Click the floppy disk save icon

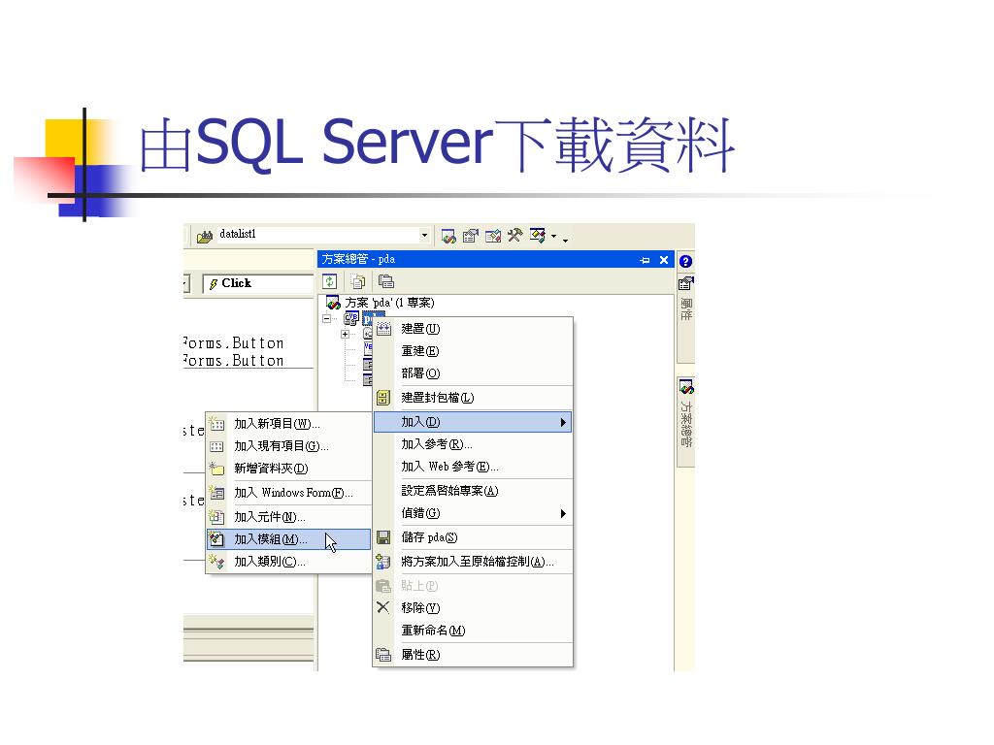pos(383,537)
